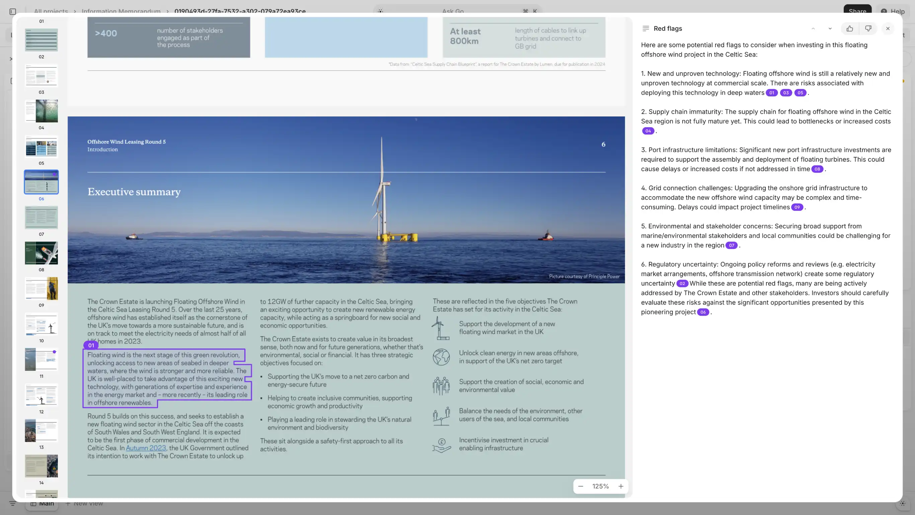
Task: Click citation 04 in supply chain point
Action: click(648, 131)
